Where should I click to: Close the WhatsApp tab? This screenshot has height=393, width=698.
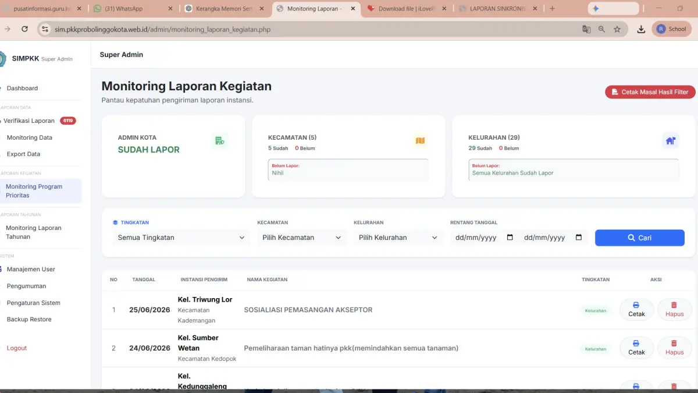(170, 9)
